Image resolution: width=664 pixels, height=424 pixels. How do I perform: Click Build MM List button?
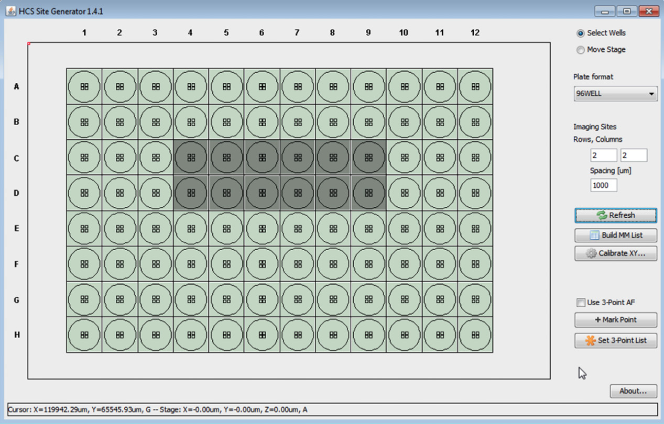point(615,235)
